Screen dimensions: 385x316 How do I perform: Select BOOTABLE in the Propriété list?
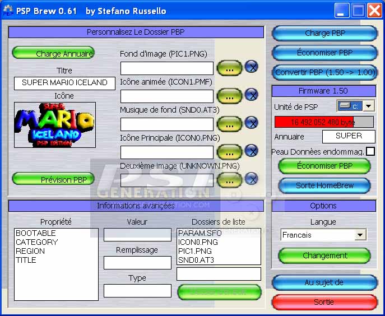56,233
